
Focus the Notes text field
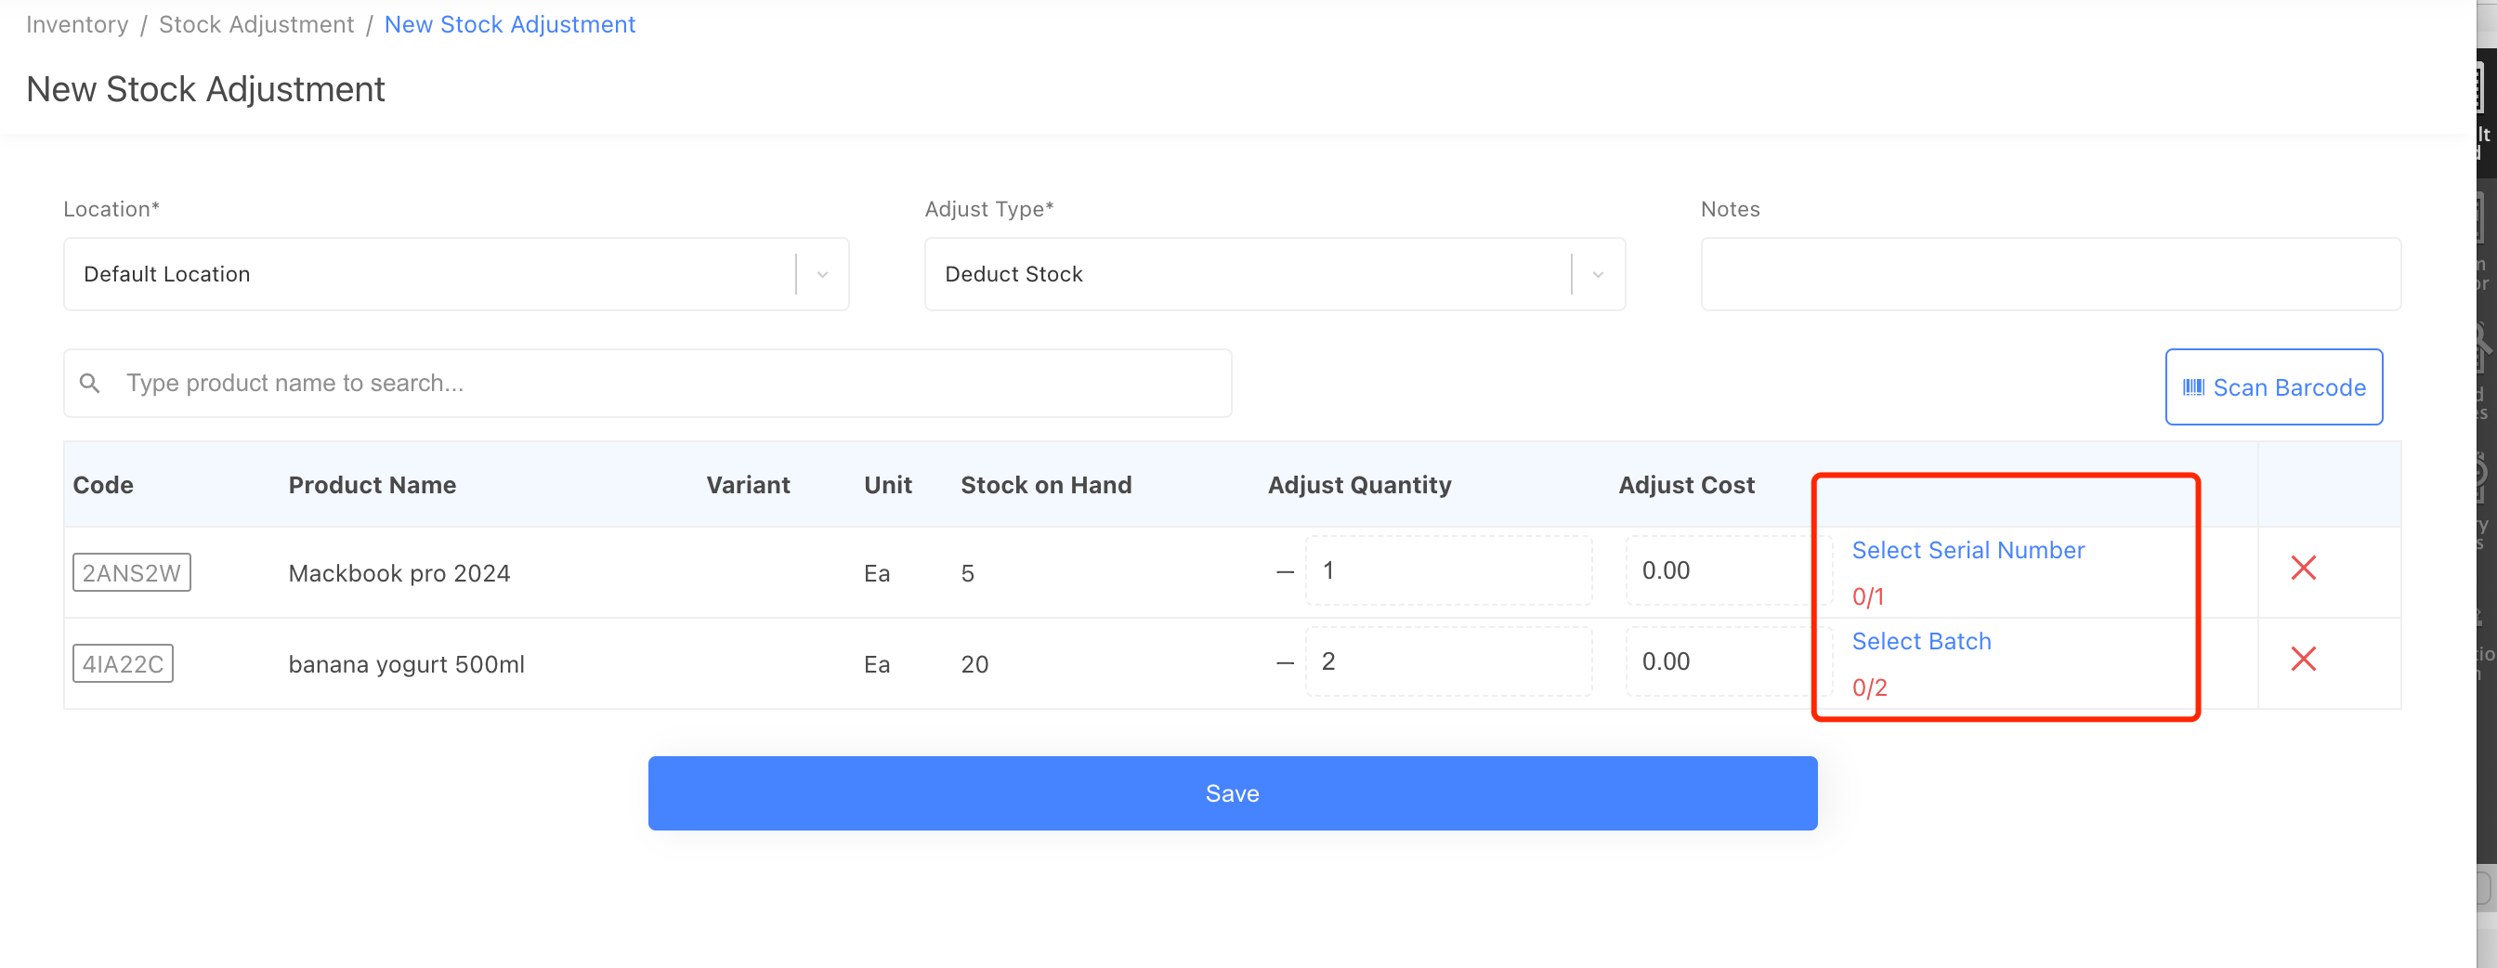[x=2049, y=274]
